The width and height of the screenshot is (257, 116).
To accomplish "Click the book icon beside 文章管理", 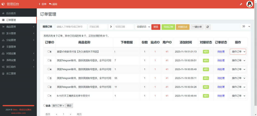I will coord(3,47).
